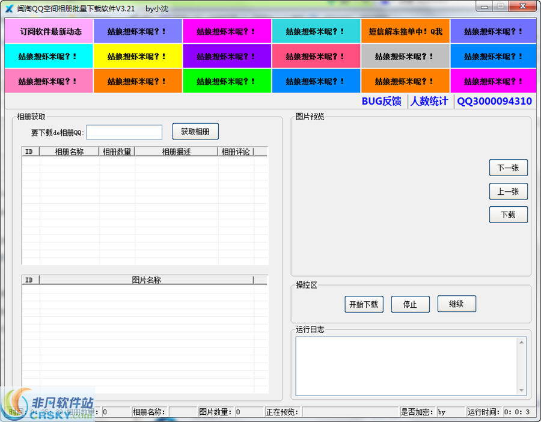Show previous image with 上一张

508,192
